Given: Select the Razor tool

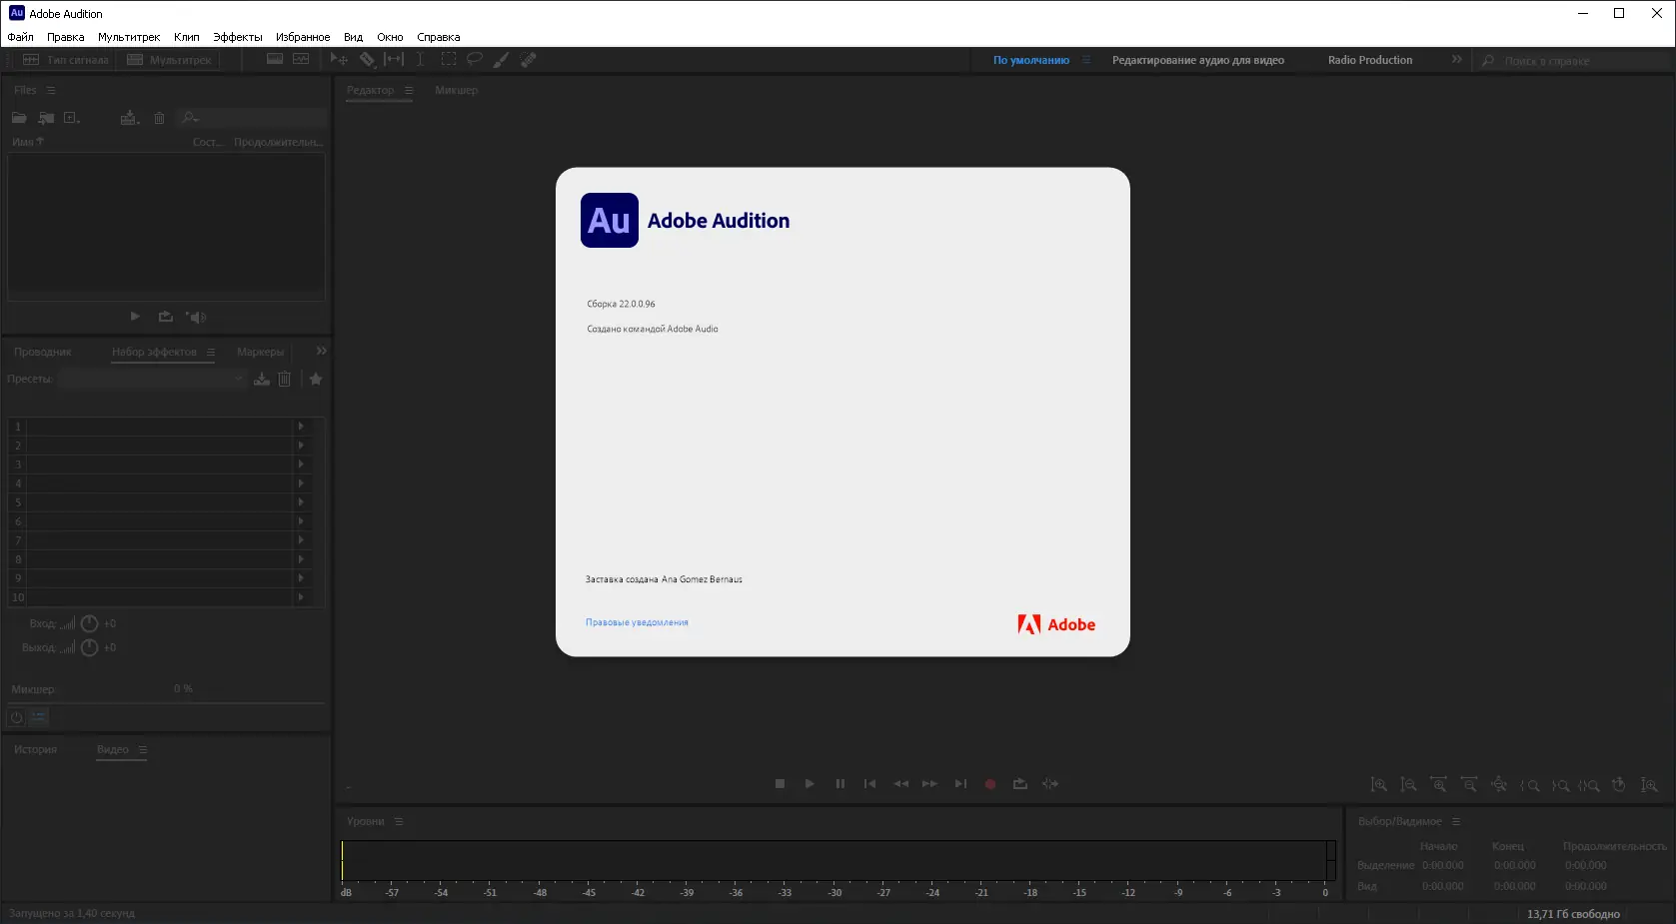Looking at the screenshot, I should (367, 58).
